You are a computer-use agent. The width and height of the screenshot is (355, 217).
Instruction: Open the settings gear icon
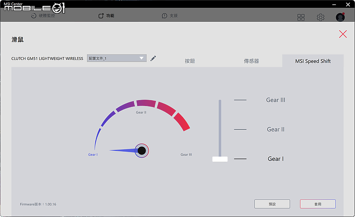coord(320,17)
